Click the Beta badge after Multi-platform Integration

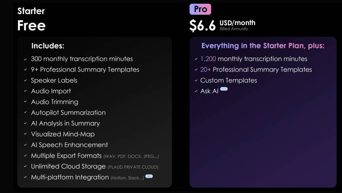pyautogui.click(x=149, y=176)
